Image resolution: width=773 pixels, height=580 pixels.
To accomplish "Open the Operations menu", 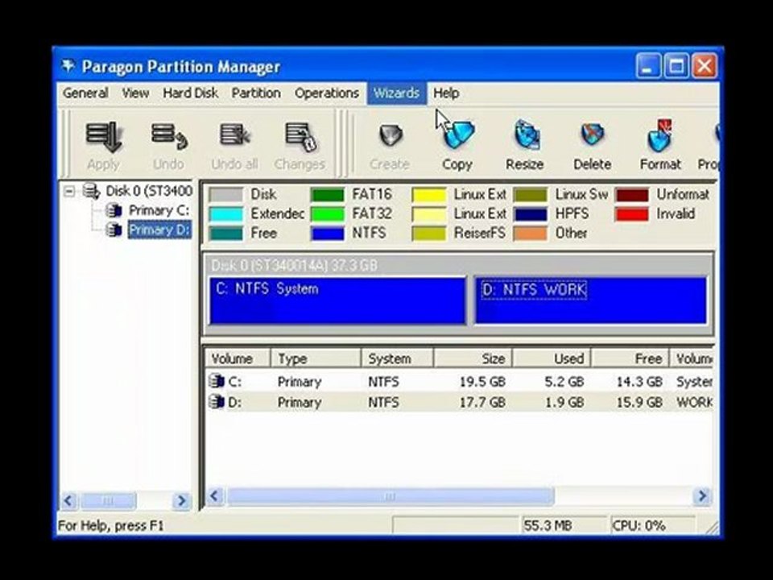I will coord(327,93).
